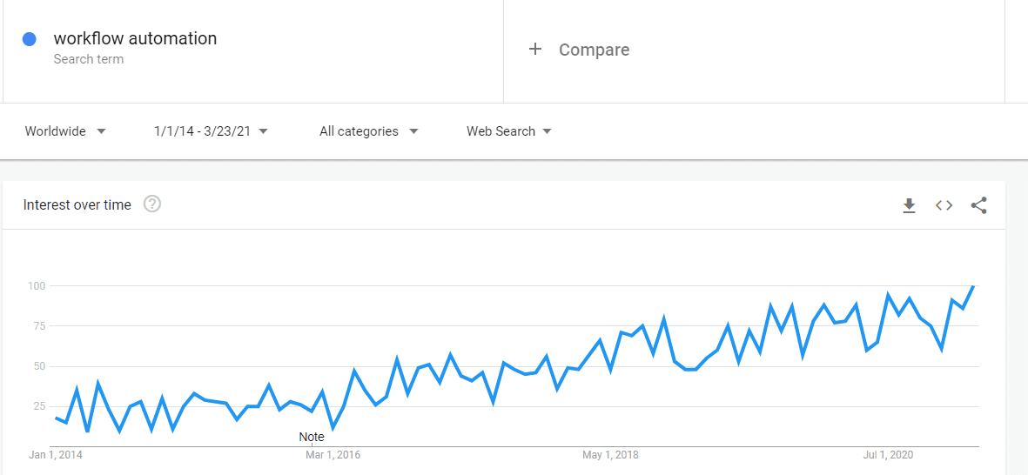Open the Web Search type dropdown
This screenshot has height=475, width=1028.
(509, 131)
